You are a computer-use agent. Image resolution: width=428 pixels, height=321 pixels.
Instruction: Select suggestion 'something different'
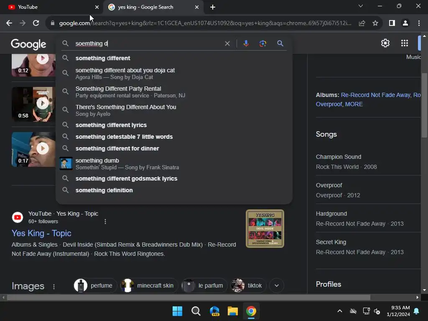coord(174,58)
